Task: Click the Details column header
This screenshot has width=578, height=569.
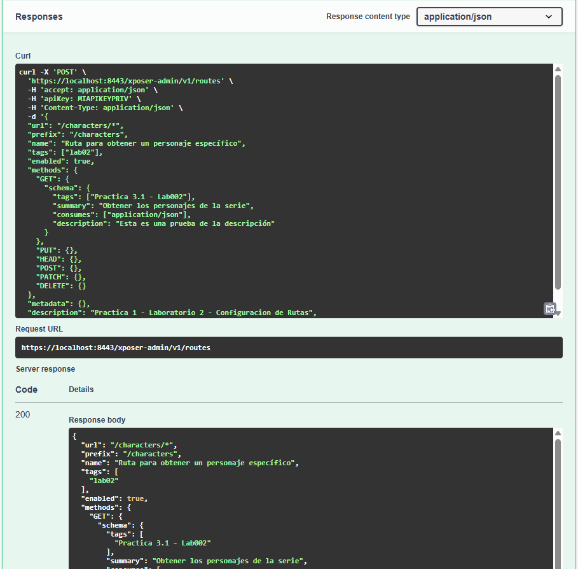Action: [81, 390]
